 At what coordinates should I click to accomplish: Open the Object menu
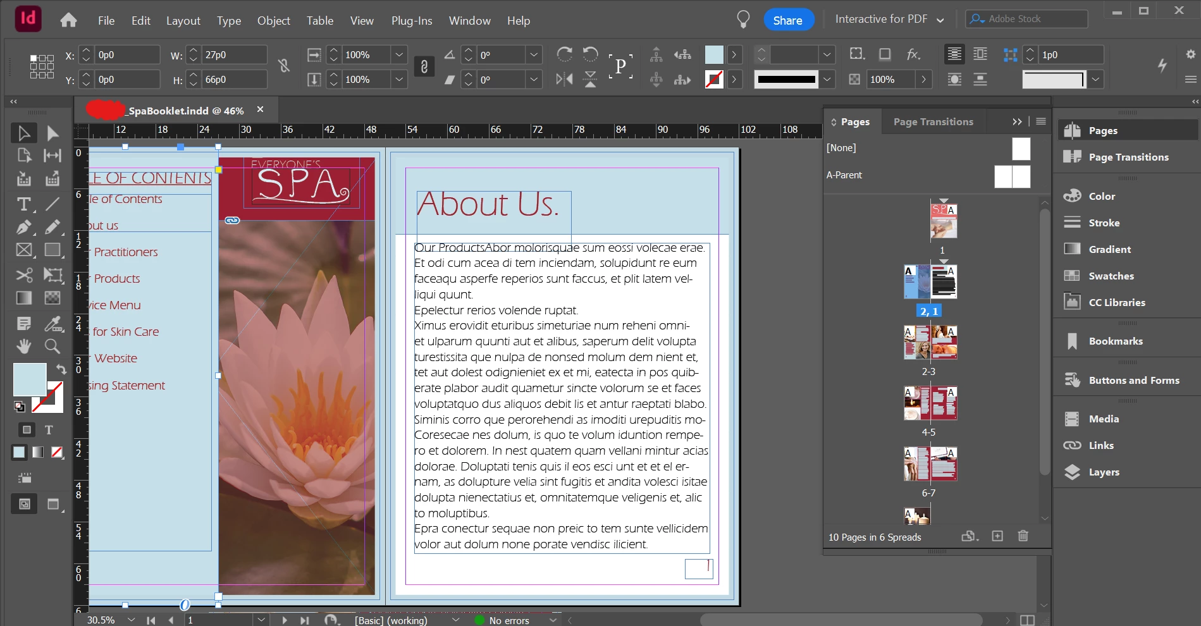[x=273, y=21]
